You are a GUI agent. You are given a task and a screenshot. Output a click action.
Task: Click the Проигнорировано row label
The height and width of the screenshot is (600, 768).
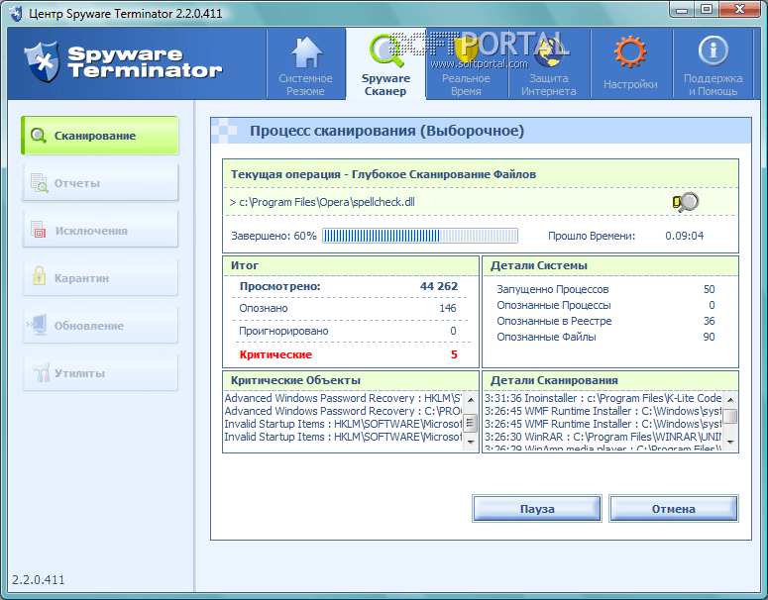(x=283, y=331)
